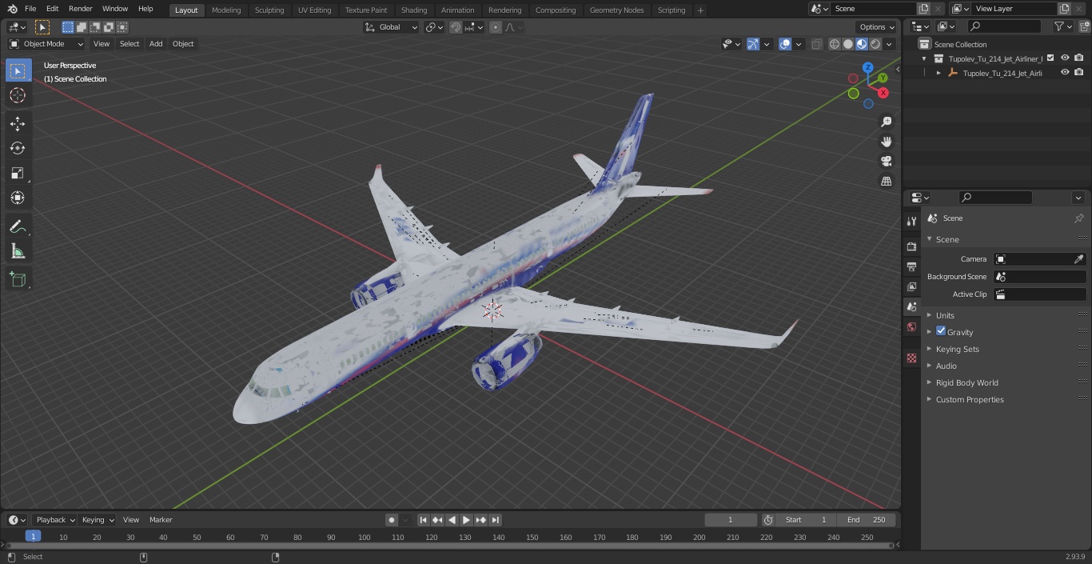Open the timeline Playback popover

click(54, 520)
